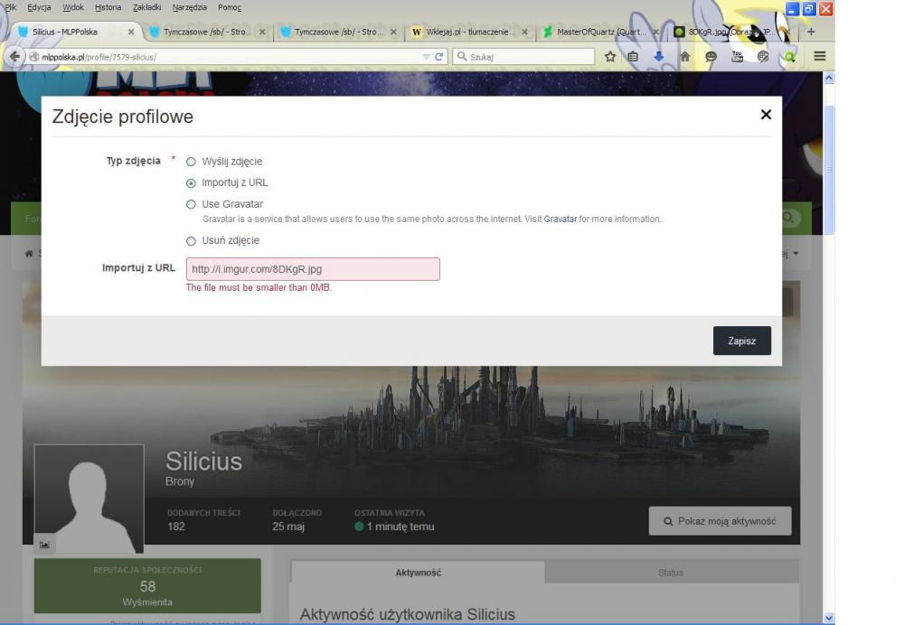Click the Zapisz button
The image size is (904, 625).
[x=741, y=340]
